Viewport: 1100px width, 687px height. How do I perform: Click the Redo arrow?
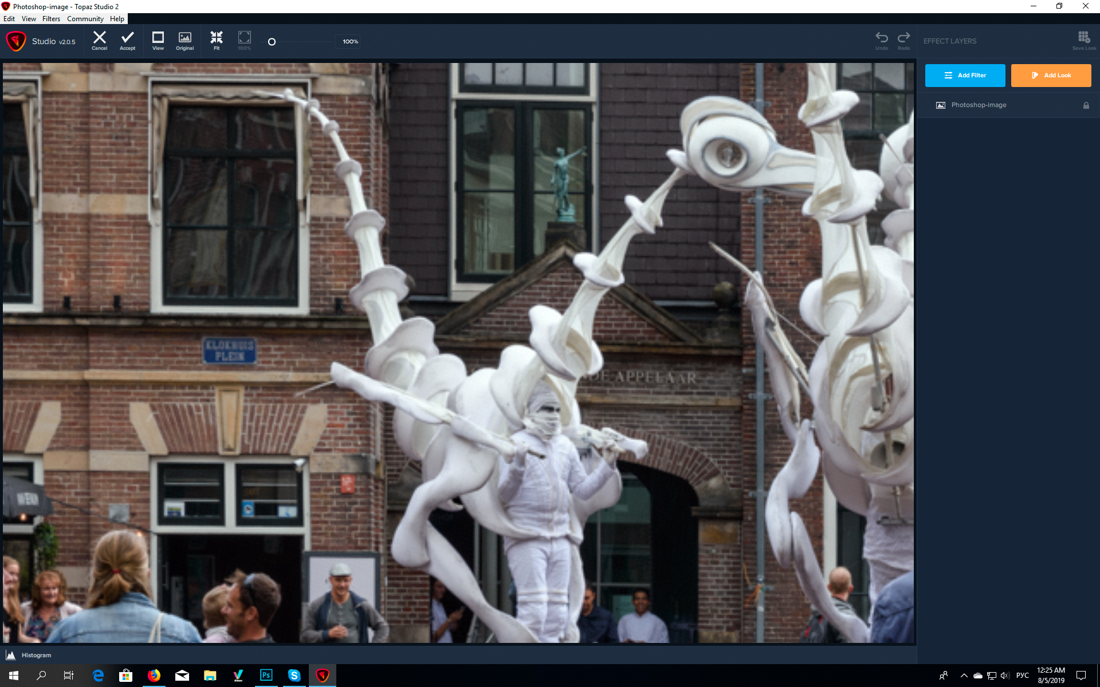[903, 40]
